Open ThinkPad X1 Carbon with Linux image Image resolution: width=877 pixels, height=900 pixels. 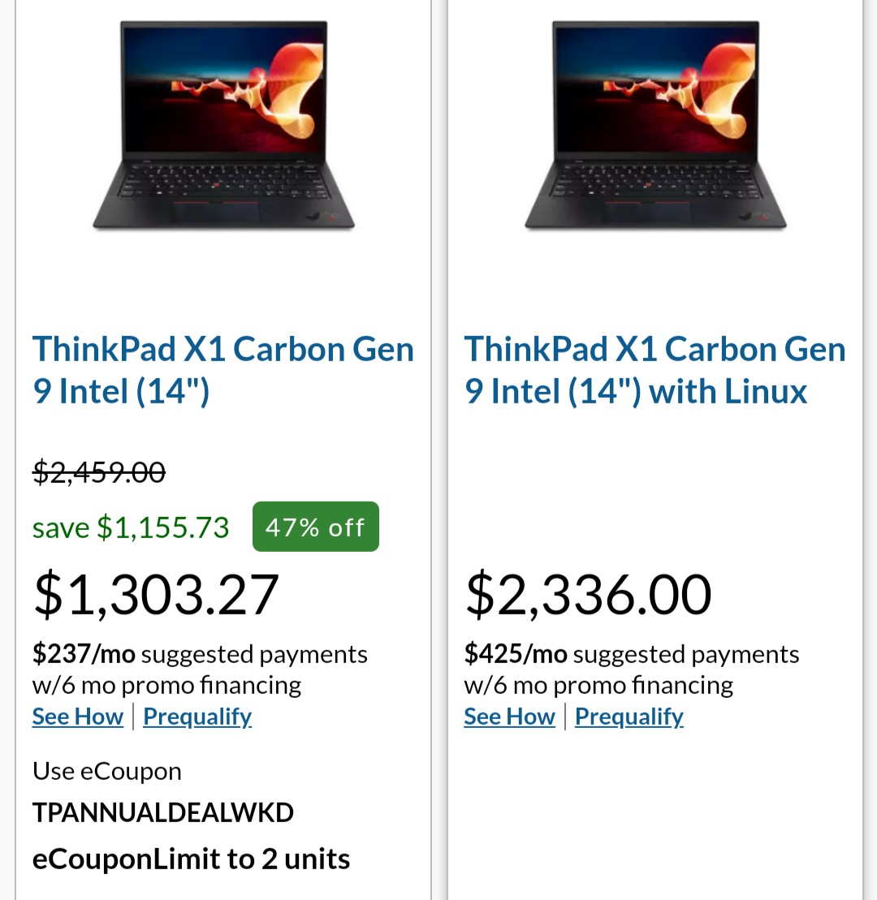(655, 126)
